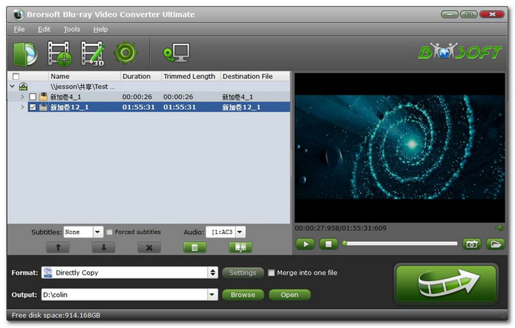The width and height of the screenshot is (515, 328).
Task: Open snapshot folder icon beside camera
Action: [495, 244]
